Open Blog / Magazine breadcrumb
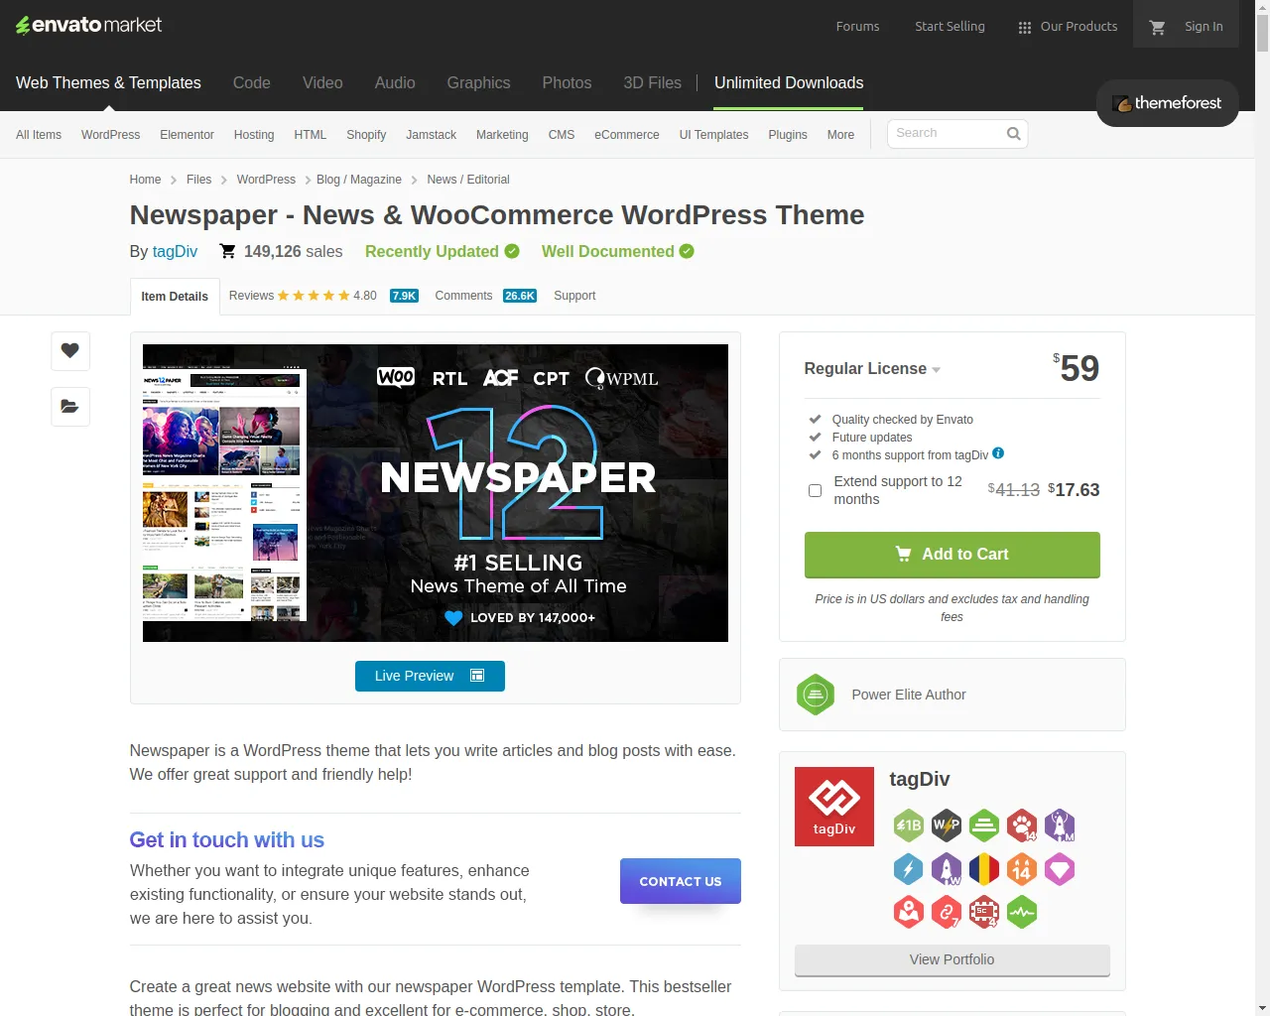This screenshot has width=1270, height=1016. [359, 180]
